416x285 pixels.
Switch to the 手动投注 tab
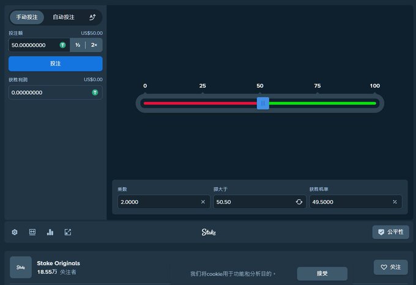(27, 17)
